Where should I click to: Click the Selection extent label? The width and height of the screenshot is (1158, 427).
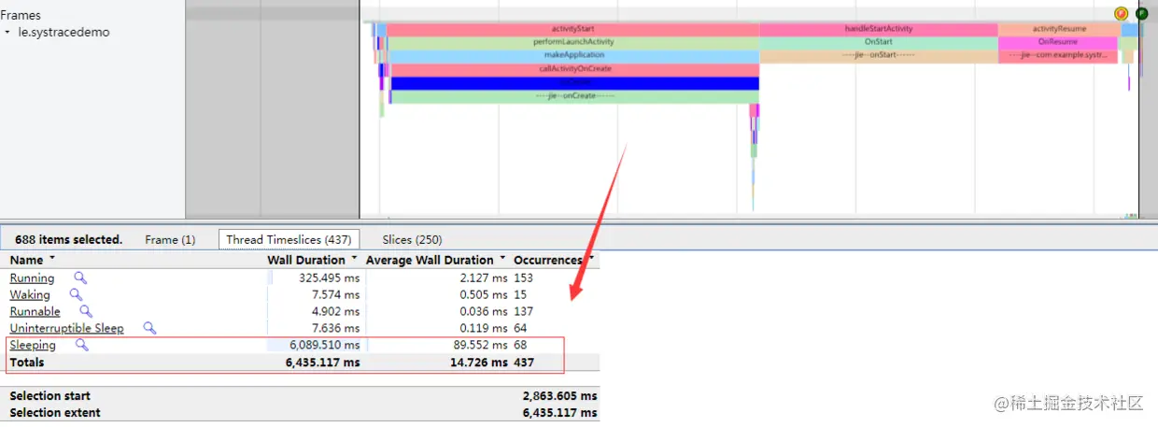coord(55,413)
